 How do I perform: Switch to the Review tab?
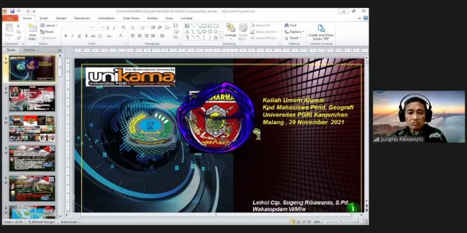point(153,18)
